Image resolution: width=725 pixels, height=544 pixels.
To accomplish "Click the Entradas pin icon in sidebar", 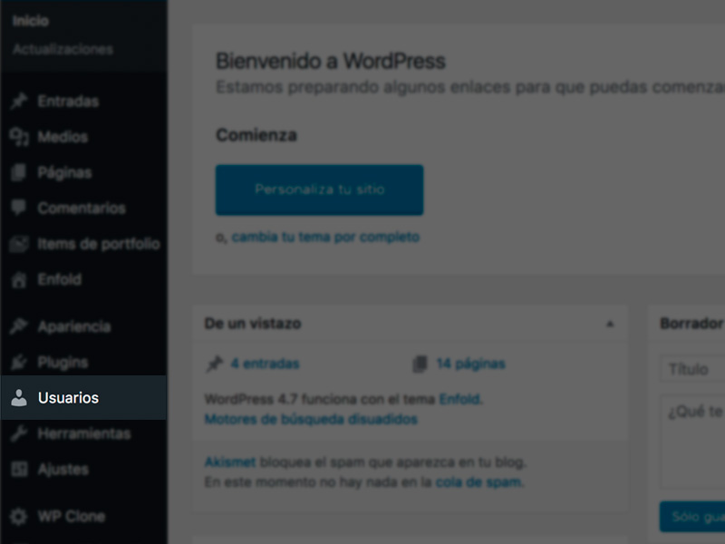I will point(19,102).
